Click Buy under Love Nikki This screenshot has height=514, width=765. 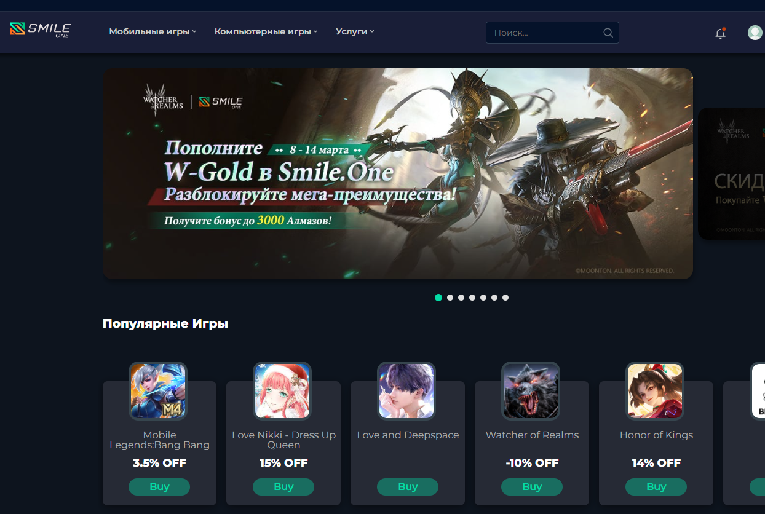click(x=283, y=487)
